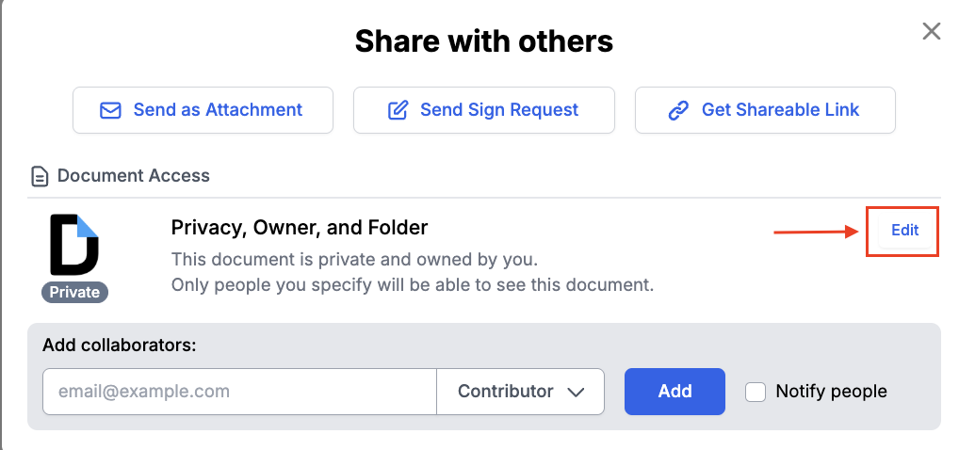Click the chain link icon for Get Shareable Link
Screen dimensions: 959x450
point(678,110)
